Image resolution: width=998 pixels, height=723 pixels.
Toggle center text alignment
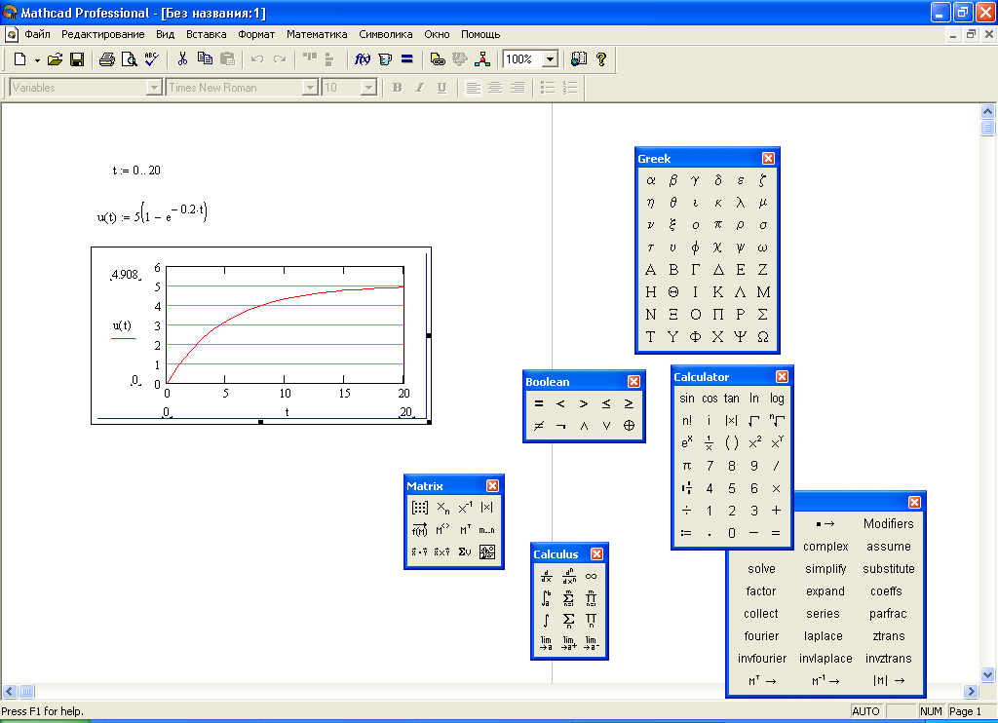click(x=494, y=88)
